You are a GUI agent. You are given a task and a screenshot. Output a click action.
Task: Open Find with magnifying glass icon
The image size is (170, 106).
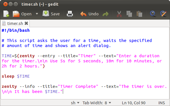coord(153,14)
